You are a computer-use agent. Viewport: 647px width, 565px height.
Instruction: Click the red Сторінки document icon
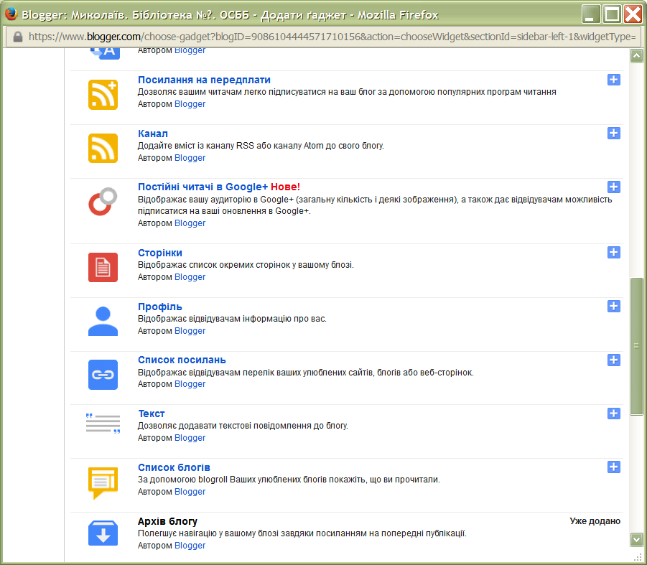103,267
